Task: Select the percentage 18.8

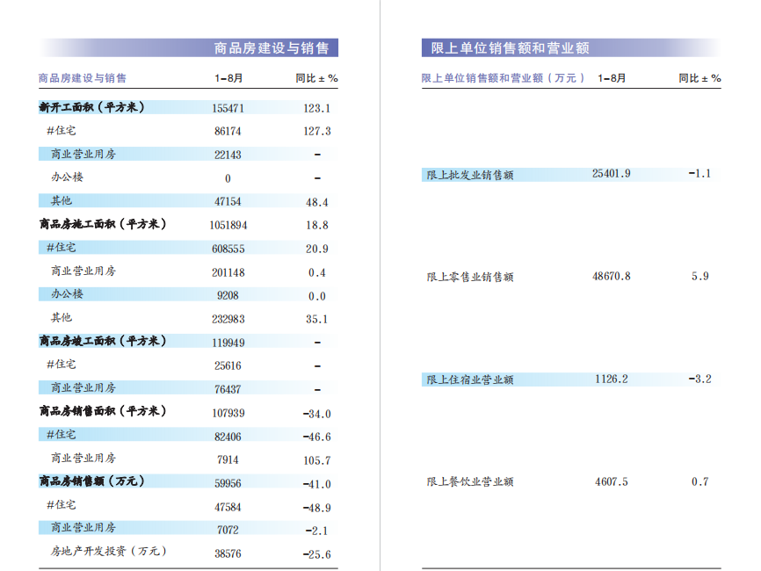Action: point(317,225)
